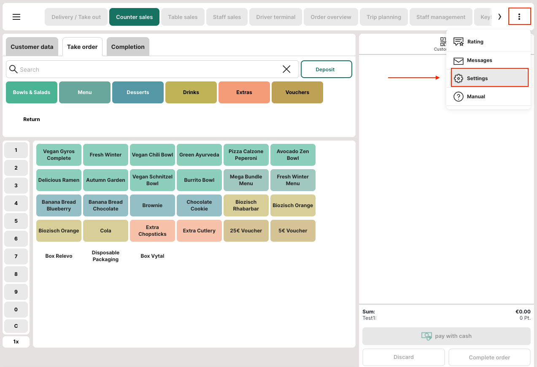Add Cola to order
Viewport: 537px width, 367px height.
click(x=106, y=231)
